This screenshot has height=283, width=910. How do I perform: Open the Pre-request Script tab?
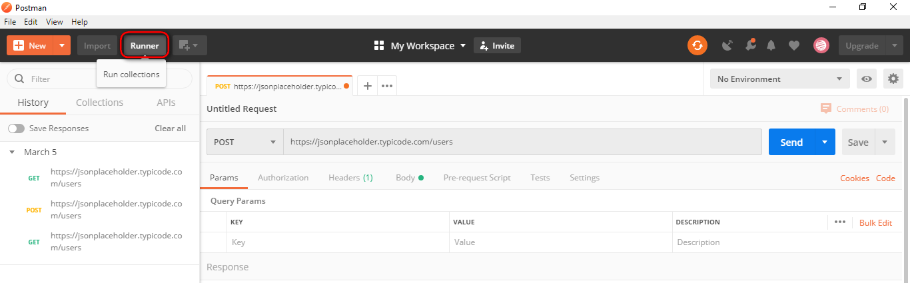click(477, 178)
